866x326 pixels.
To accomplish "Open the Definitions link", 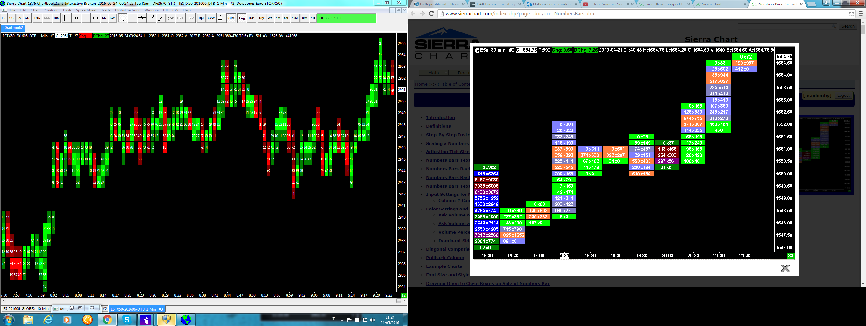I will (438, 126).
